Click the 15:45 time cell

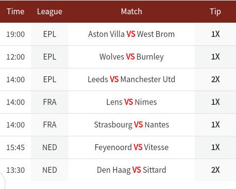16,148
